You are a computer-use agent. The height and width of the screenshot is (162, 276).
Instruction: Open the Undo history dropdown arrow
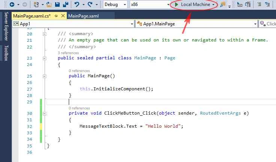(83, 4)
